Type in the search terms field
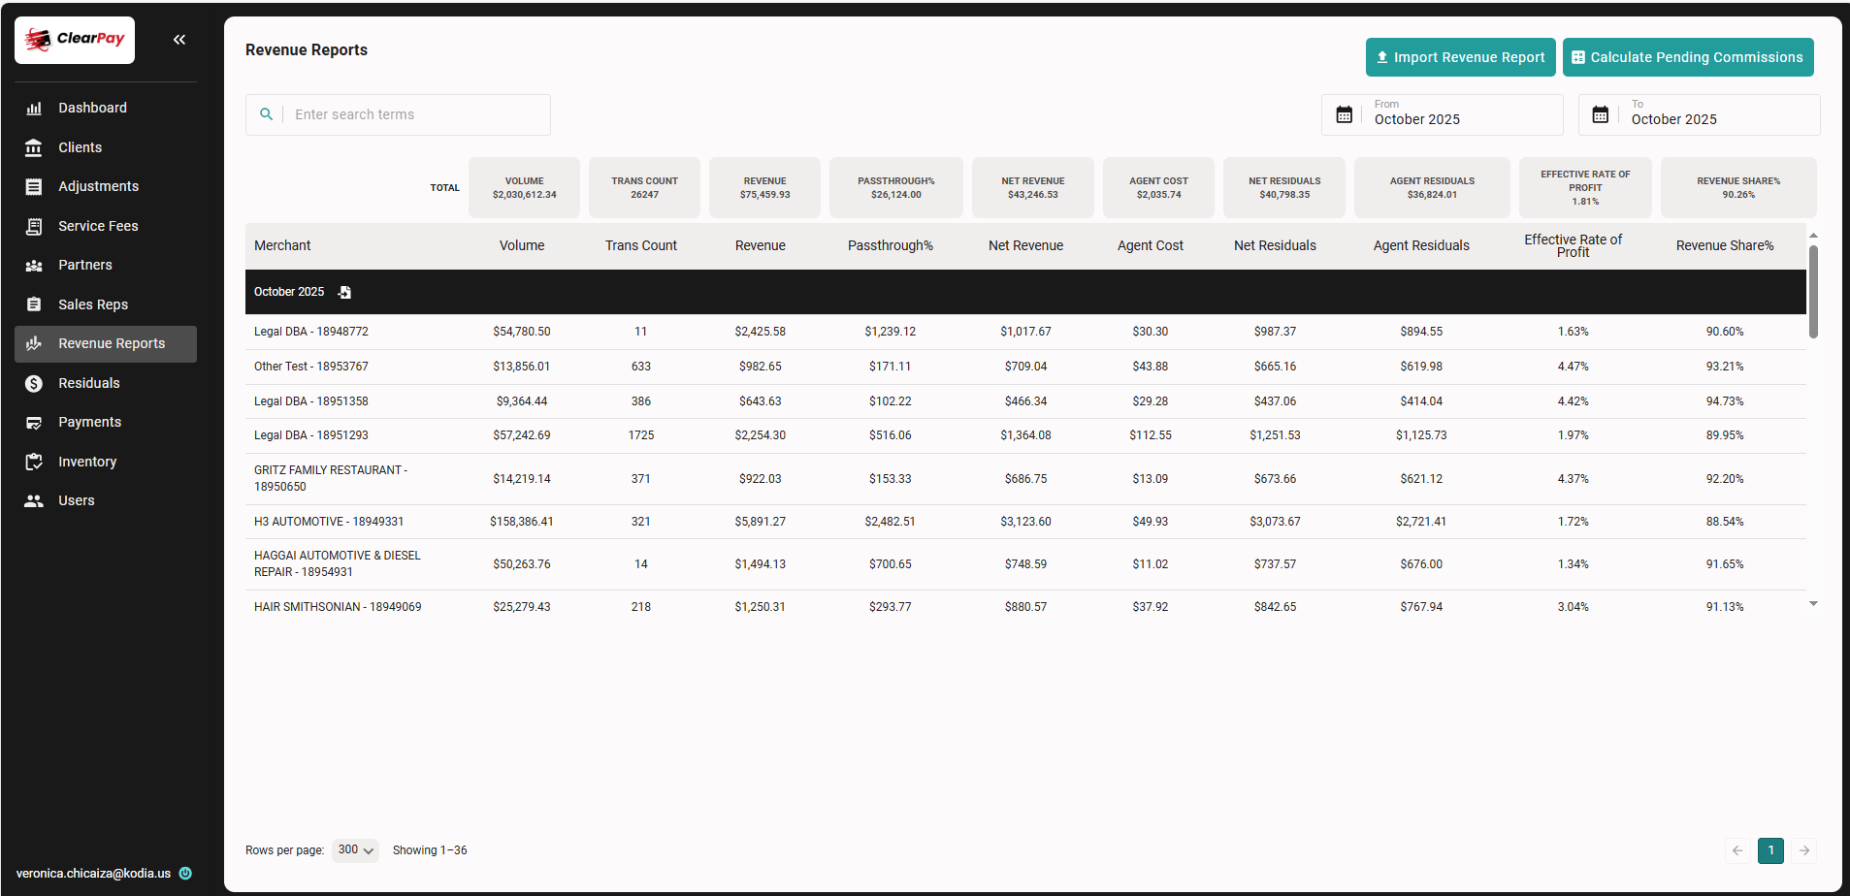 pos(417,114)
